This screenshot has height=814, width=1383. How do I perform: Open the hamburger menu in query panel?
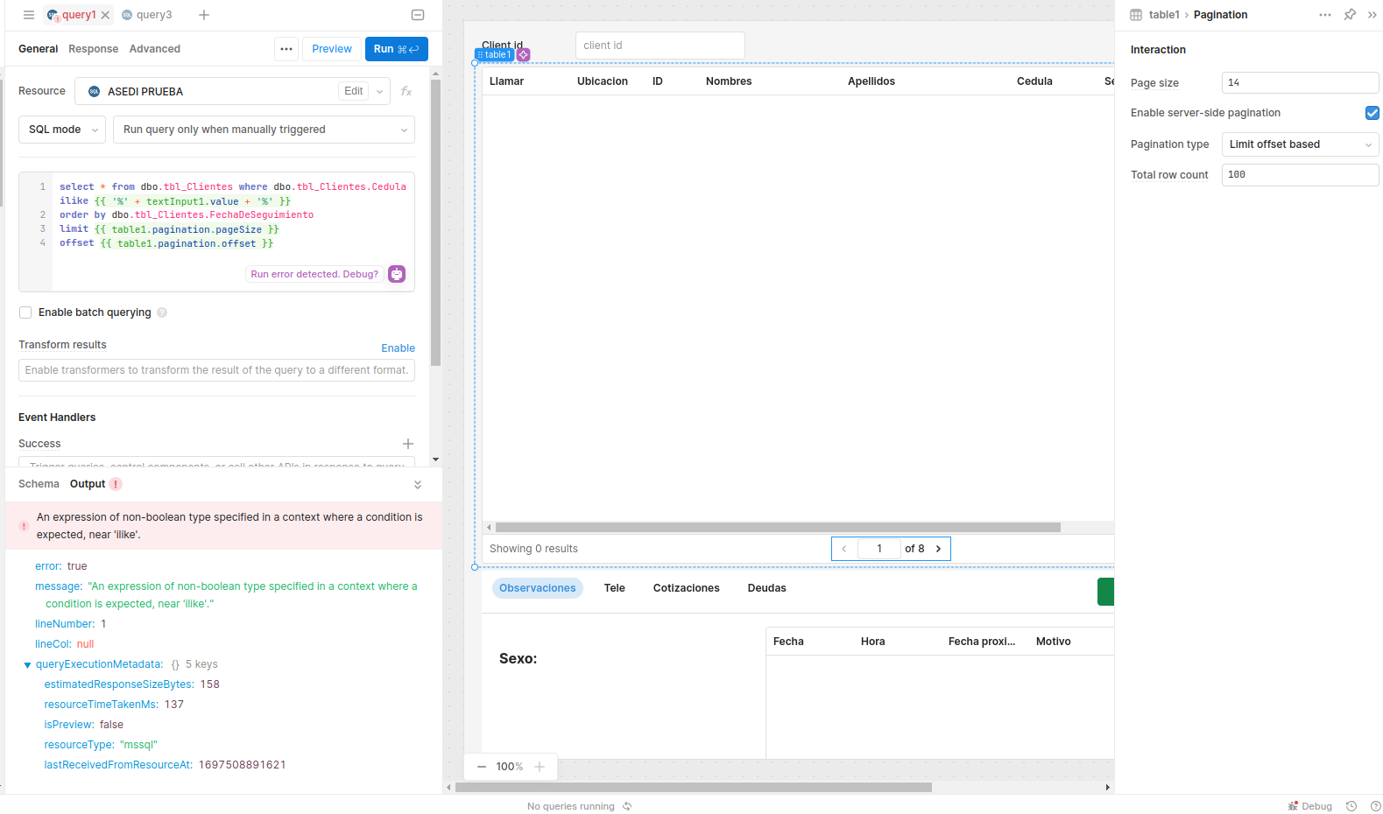[x=29, y=15]
